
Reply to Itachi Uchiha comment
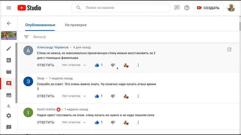pyautogui.click(x=46, y=123)
